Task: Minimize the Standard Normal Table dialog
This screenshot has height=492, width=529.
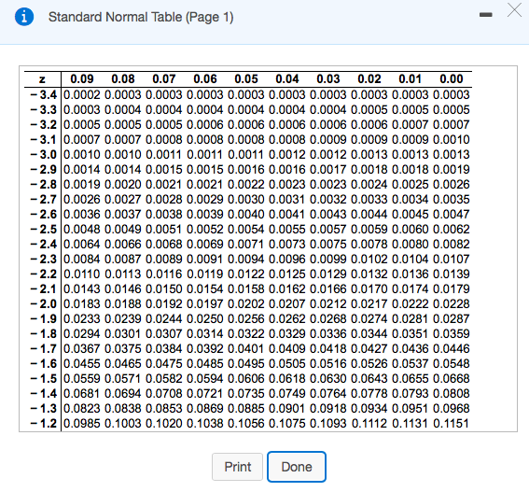Action: [x=485, y=15]
